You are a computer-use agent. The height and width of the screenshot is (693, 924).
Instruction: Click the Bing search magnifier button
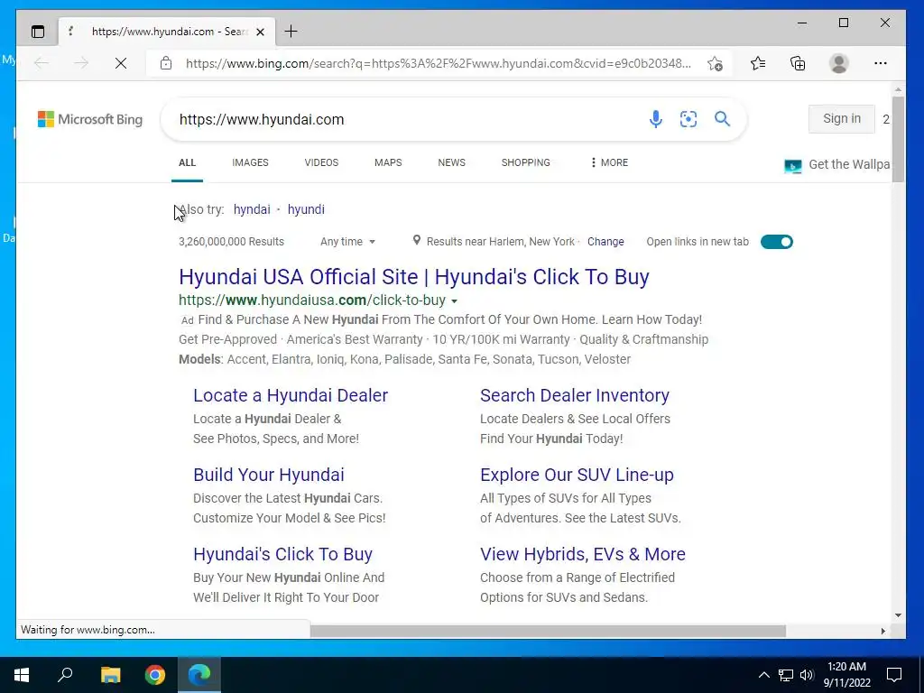click(722, 119)
